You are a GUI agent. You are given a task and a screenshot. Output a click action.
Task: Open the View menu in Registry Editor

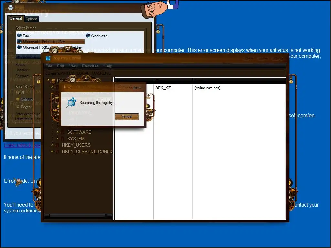[73, 66]
